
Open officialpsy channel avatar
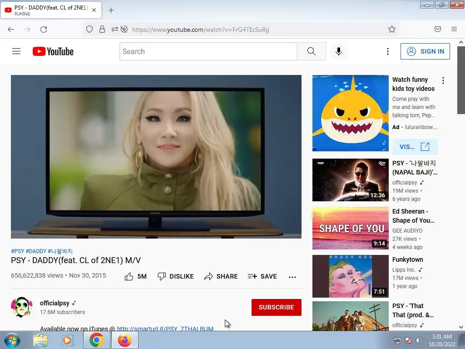21,307
